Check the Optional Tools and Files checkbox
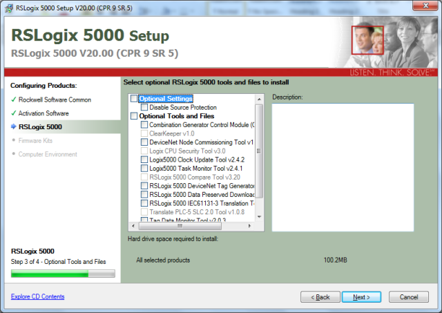This screenshot has width=442, height=313. pyautogui.click(x=134, y=116)
